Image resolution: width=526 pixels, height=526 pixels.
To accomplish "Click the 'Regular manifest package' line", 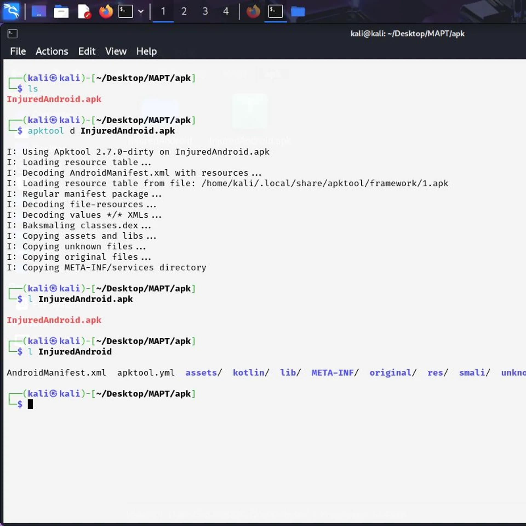I will 84,194.
